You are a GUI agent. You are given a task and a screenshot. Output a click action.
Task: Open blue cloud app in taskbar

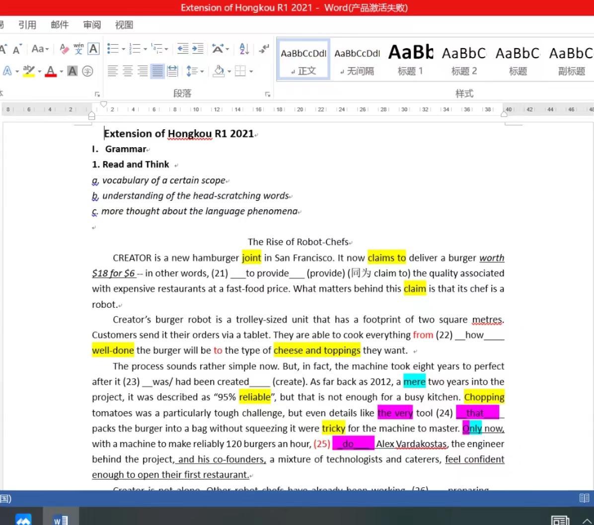pos(23,519)
